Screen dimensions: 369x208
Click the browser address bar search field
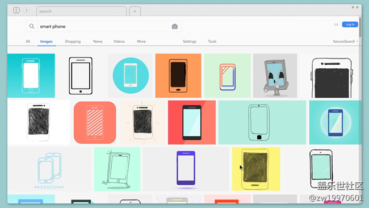pyautogui.click(x=81, y=11)
